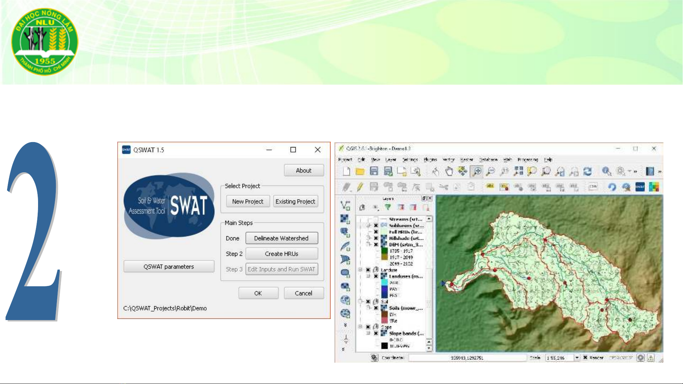Select the Pan Map hand tool

coord(449,171)
